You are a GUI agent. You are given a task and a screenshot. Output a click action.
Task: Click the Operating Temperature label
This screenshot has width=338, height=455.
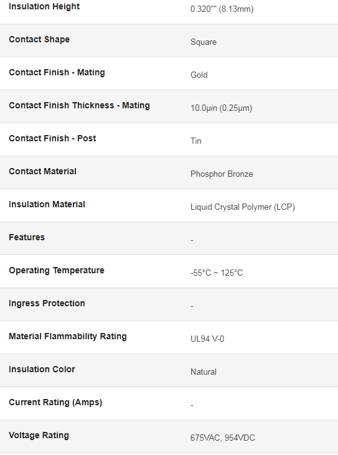[57, 270]
